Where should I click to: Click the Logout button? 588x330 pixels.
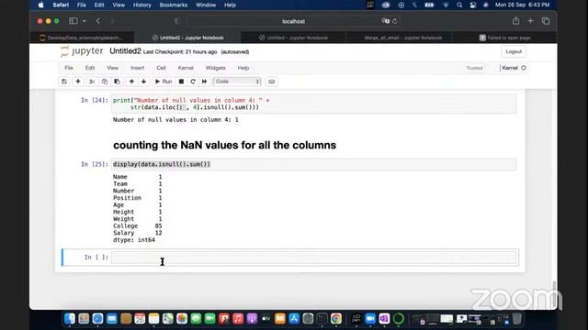click(514, 51)
